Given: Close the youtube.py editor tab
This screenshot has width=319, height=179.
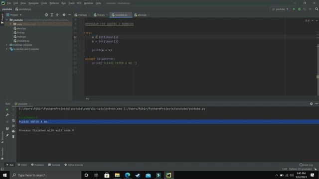Looking at the screenshot, I should pos(130,15).
